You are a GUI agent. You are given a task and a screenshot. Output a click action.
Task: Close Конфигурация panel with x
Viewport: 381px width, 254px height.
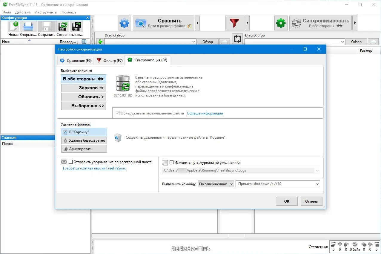pos(87,18)
